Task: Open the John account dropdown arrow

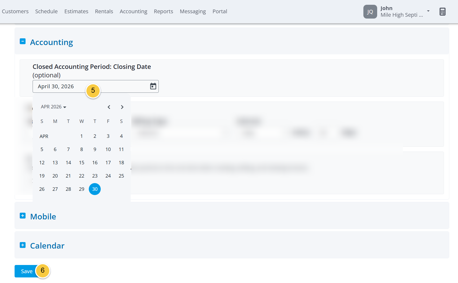Action: [x=428, y=11]
